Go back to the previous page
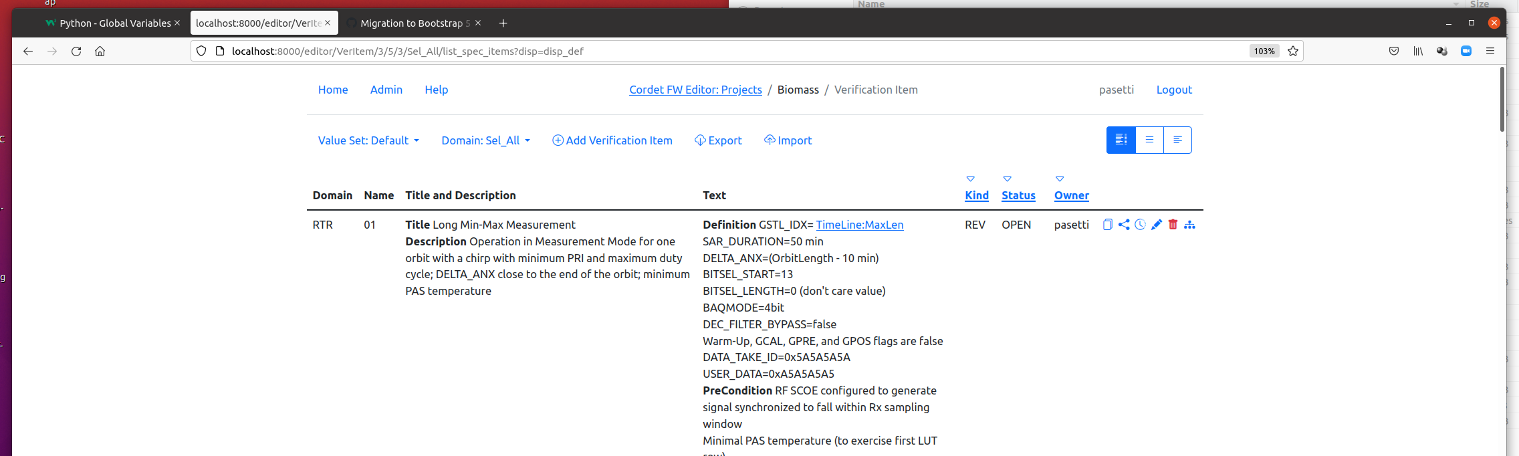This screenshot has width=1519, height=456. tap(28, 51)
